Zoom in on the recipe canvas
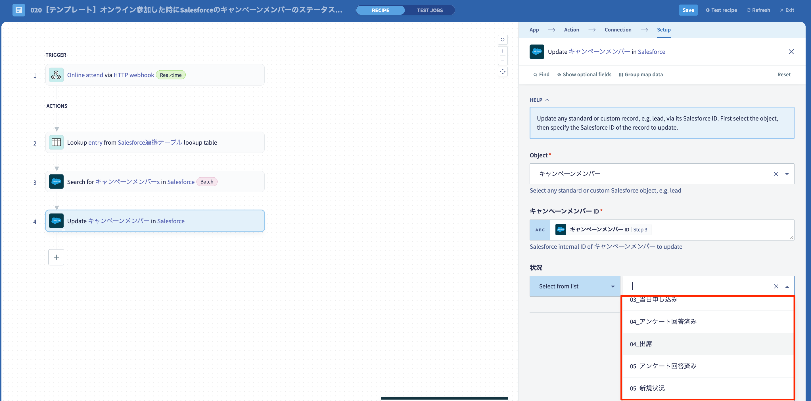 point(502,51)
